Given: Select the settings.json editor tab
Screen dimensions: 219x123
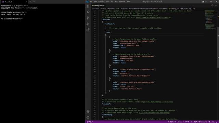Looking at the screenshot, I should tap(98, 5).
